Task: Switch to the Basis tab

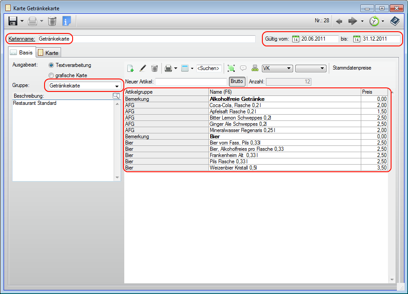Action: click(x=21, y=53)
